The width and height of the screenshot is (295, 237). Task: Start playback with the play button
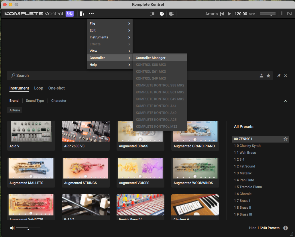pos(229,14)
